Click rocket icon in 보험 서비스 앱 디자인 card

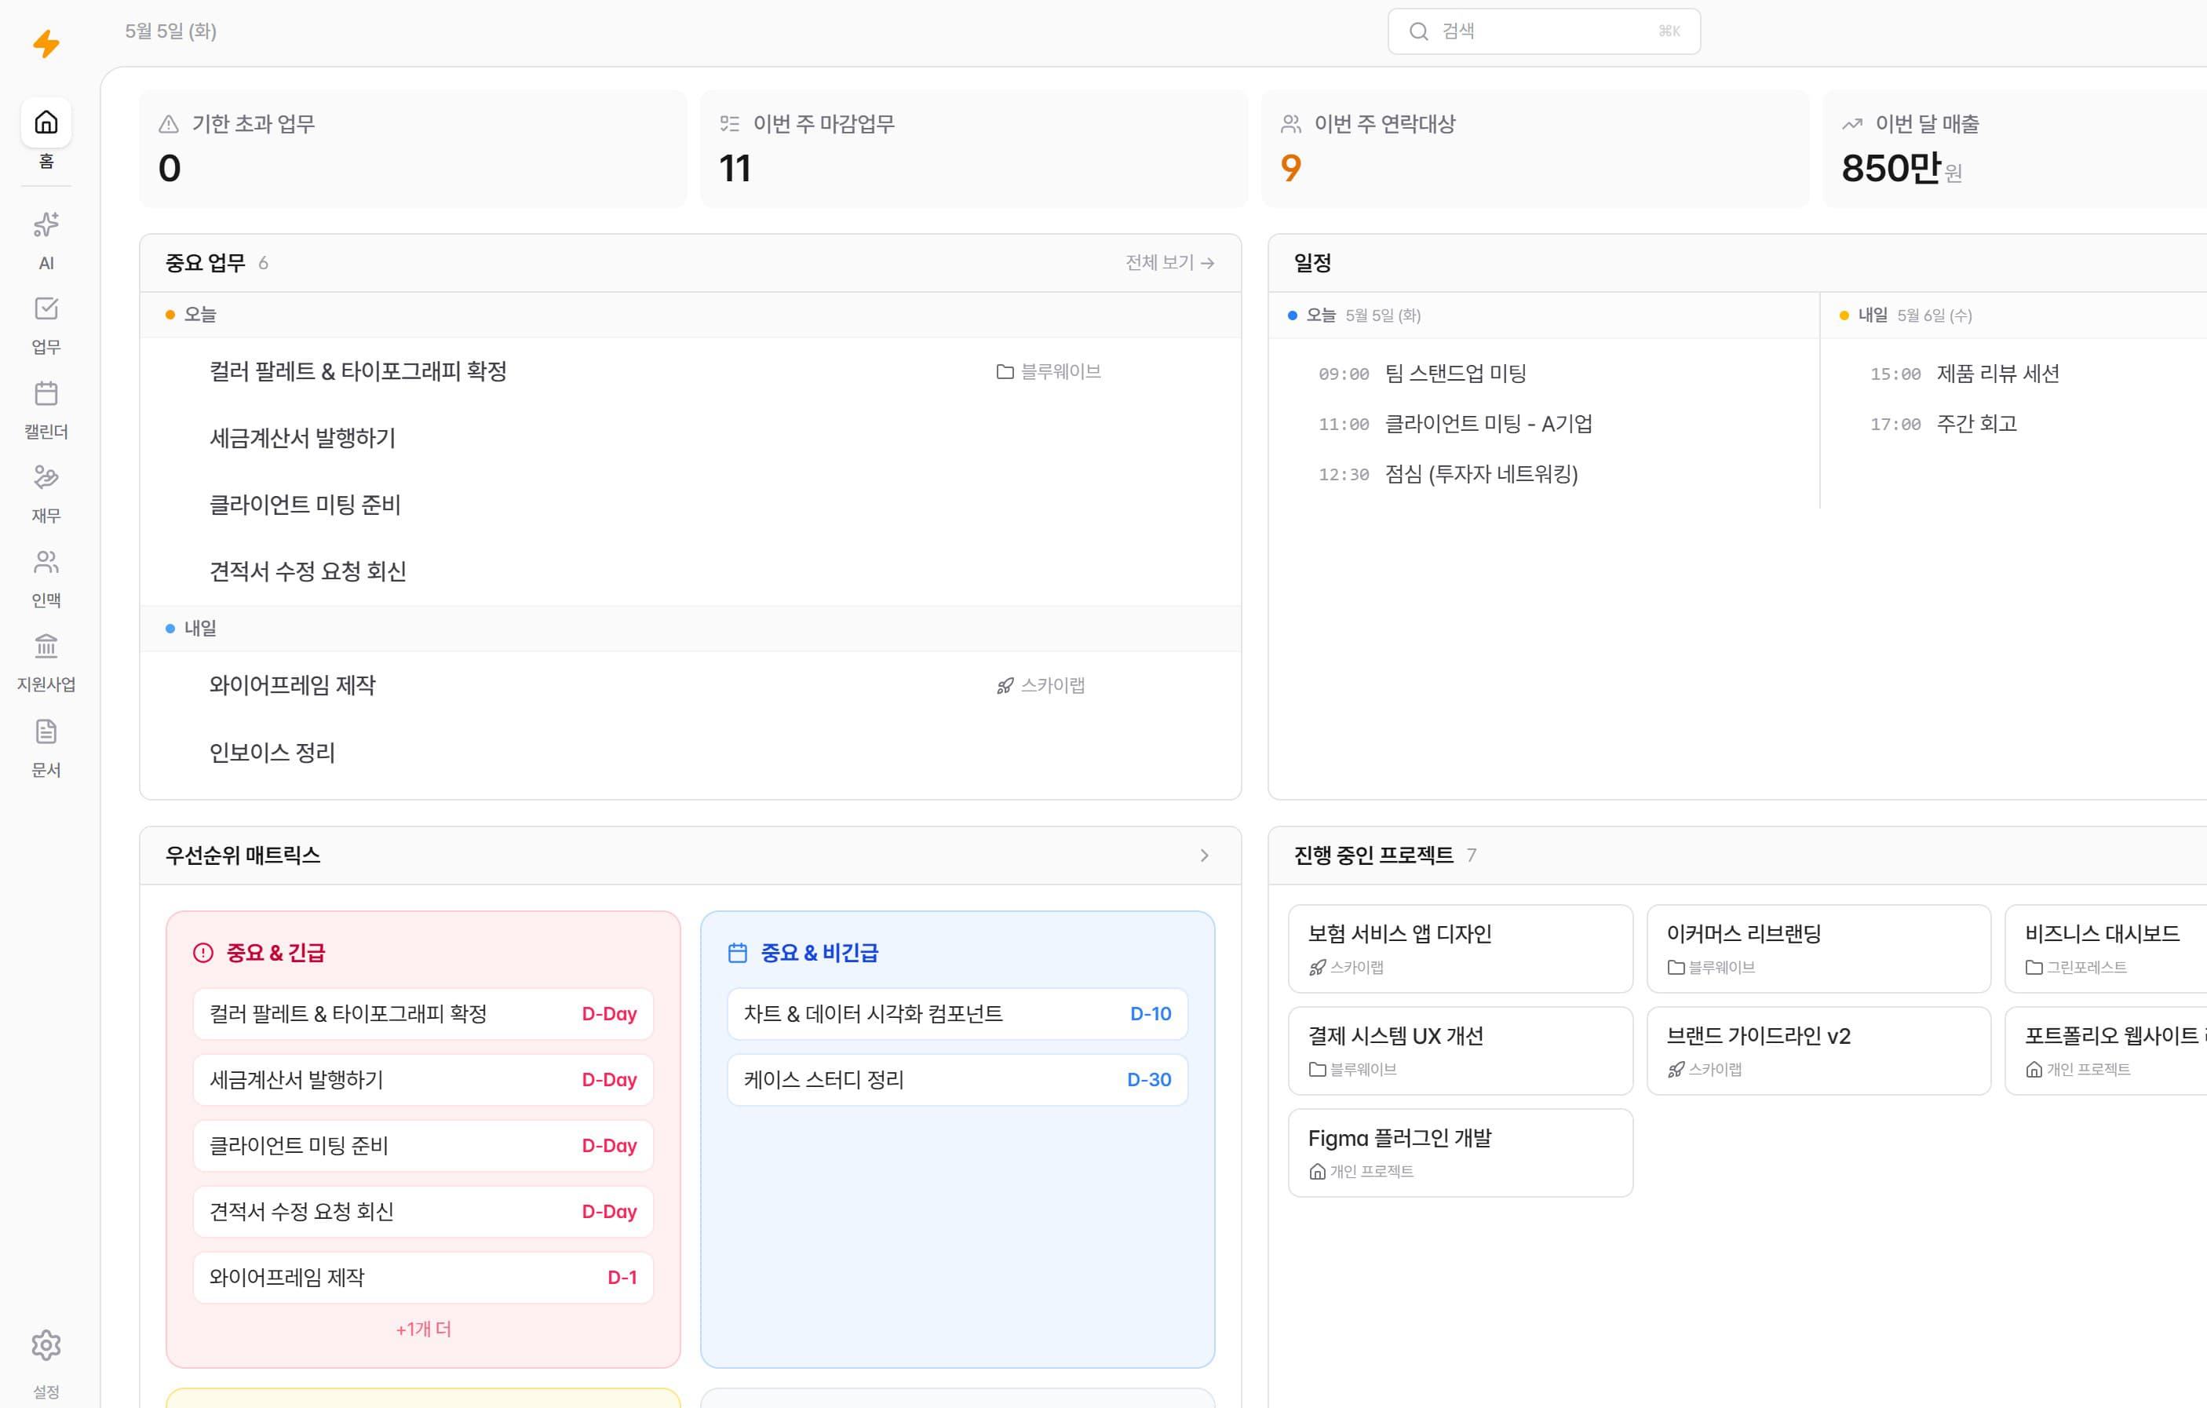tap(1317, 967)
